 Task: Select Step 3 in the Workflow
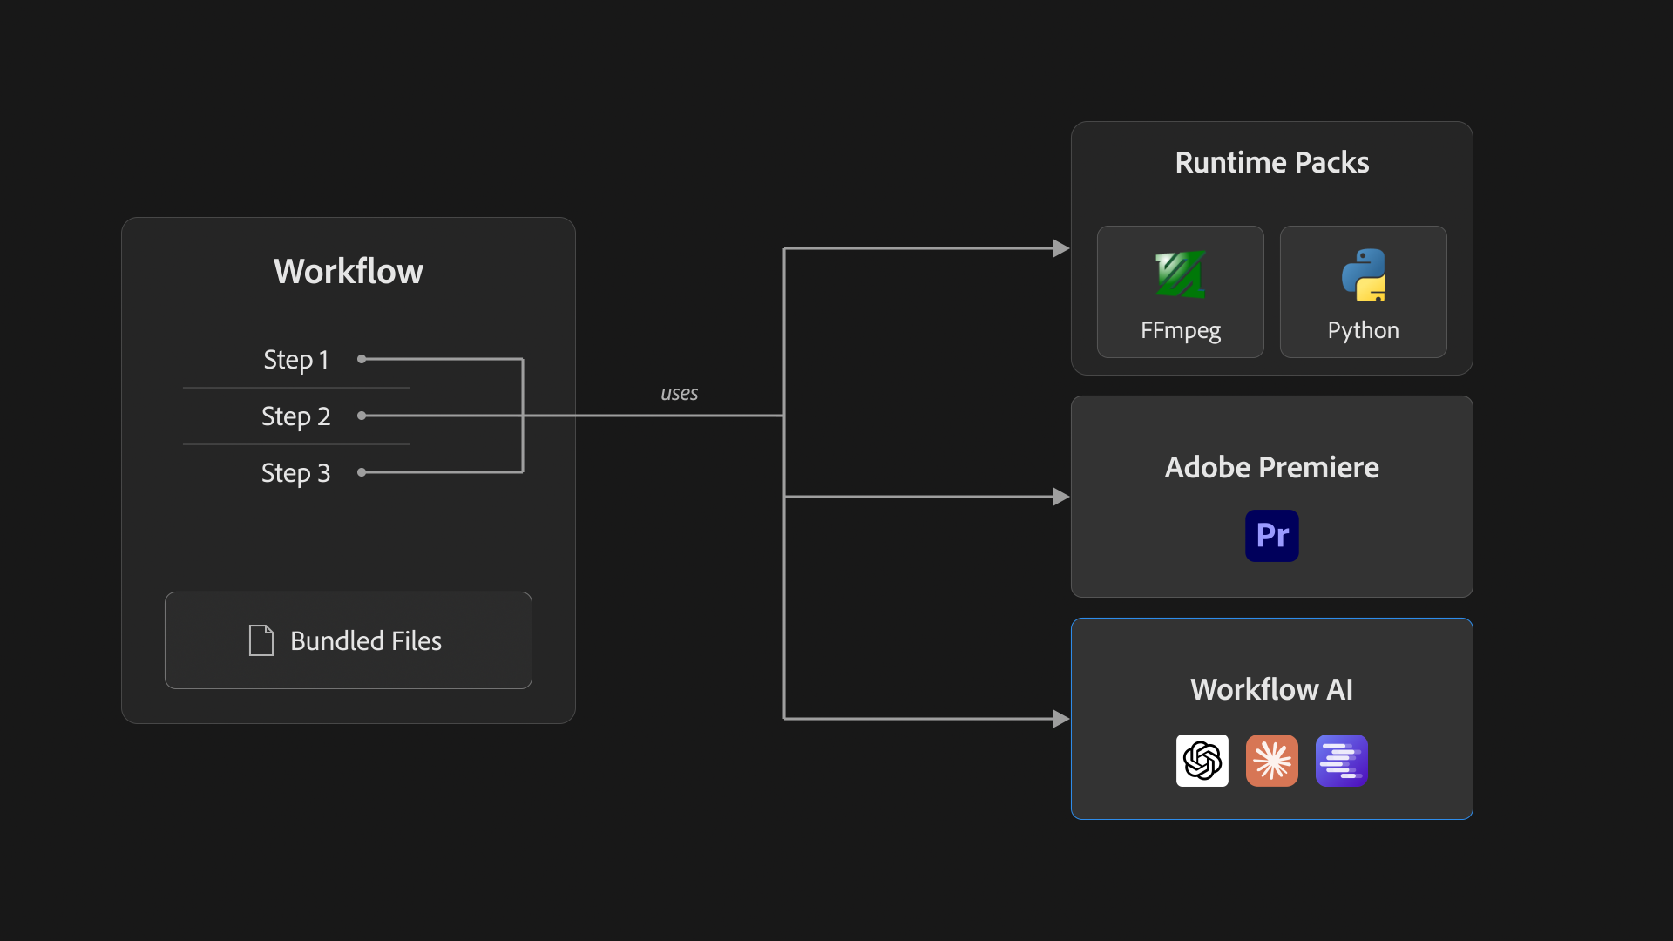point(296,472)
